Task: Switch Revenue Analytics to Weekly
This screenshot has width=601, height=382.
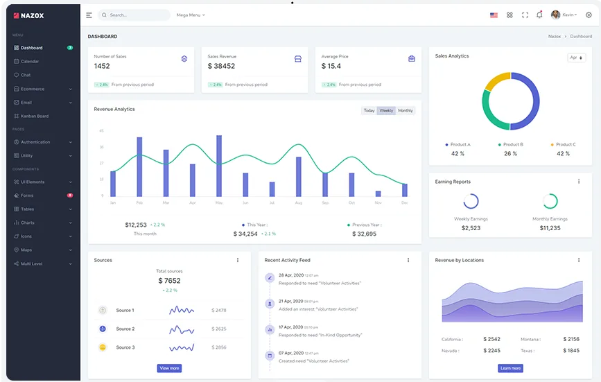Action: pos(386,110)
